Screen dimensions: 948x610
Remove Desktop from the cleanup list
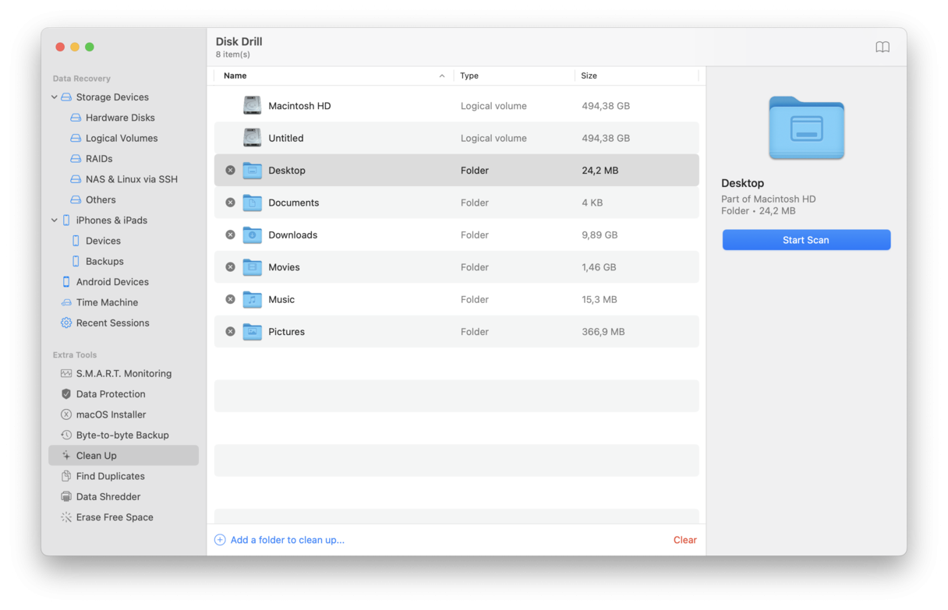coord(229,170)
